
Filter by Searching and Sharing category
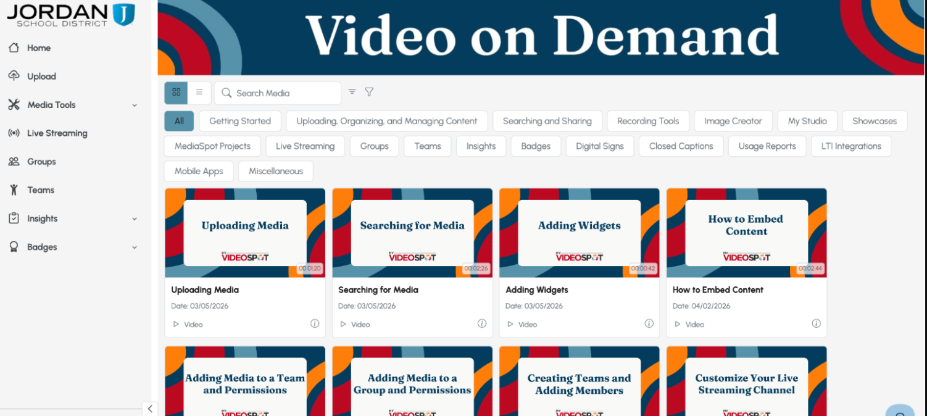[547, 121]
